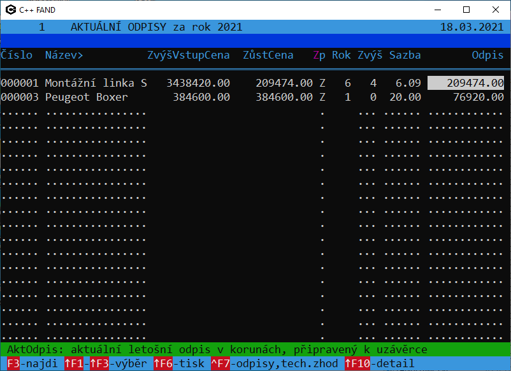
Task: Click the ZůstCena column header
Action: 268,55
